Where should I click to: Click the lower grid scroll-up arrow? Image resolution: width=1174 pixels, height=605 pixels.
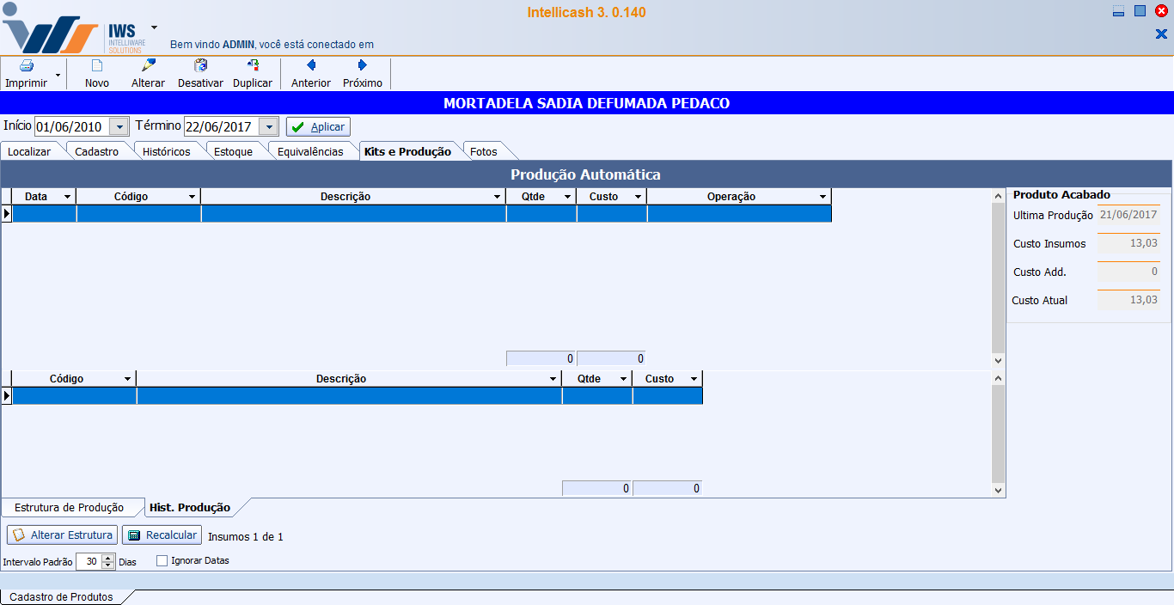point(998,377)
